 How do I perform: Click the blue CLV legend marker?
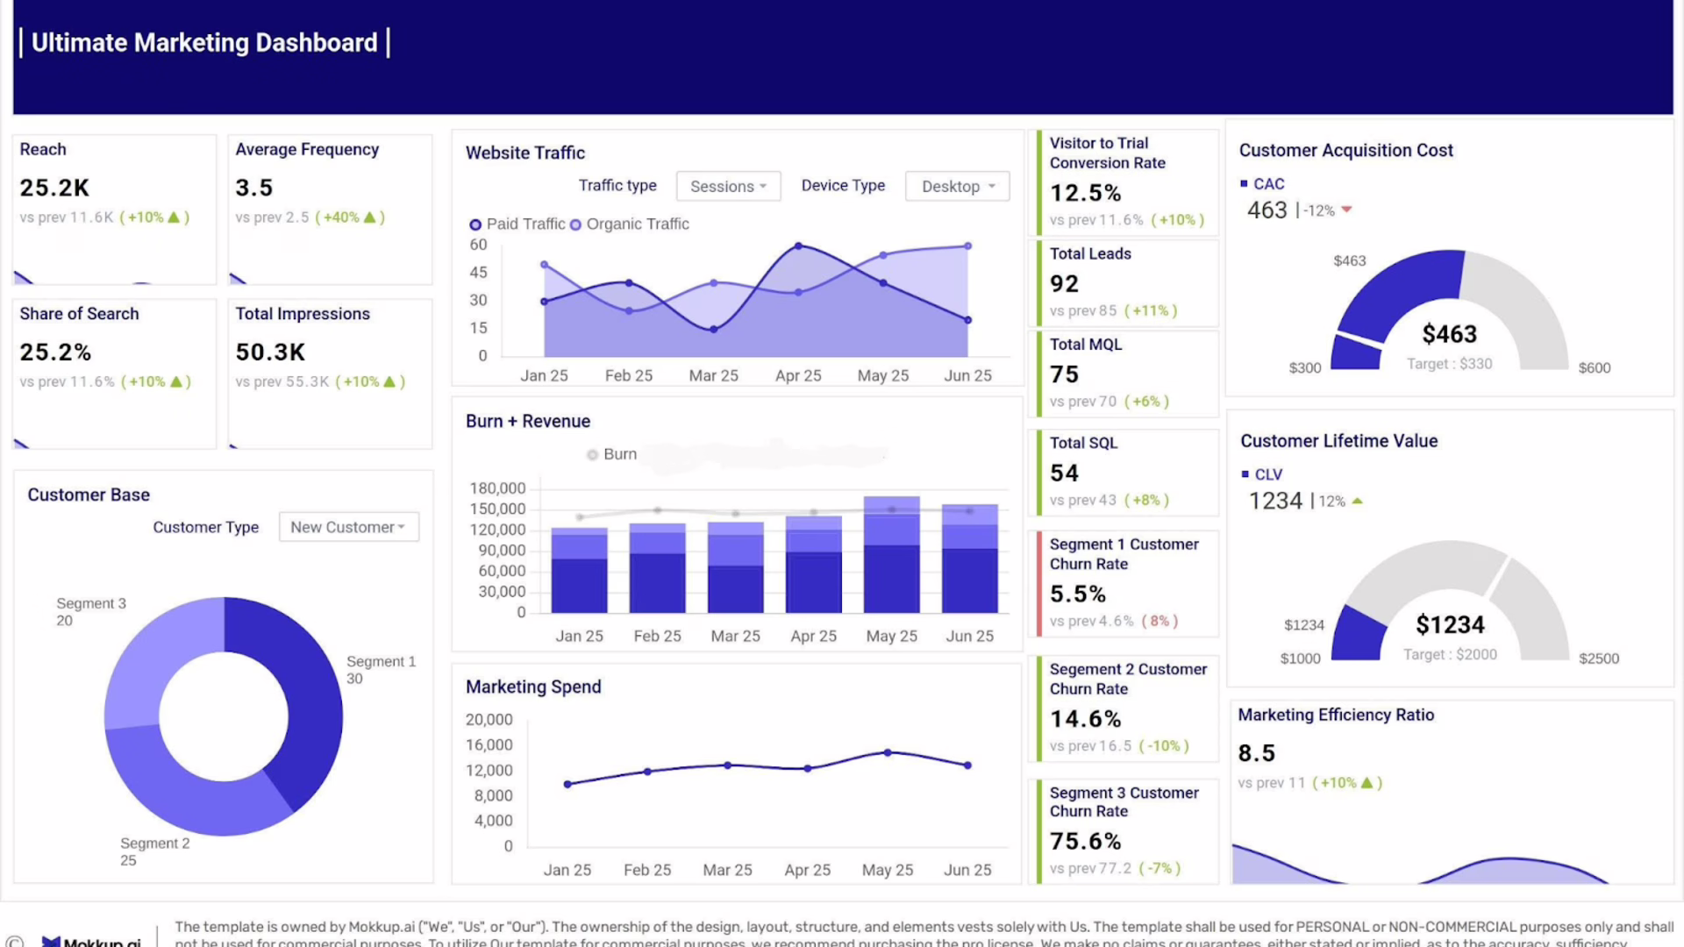1245,474
